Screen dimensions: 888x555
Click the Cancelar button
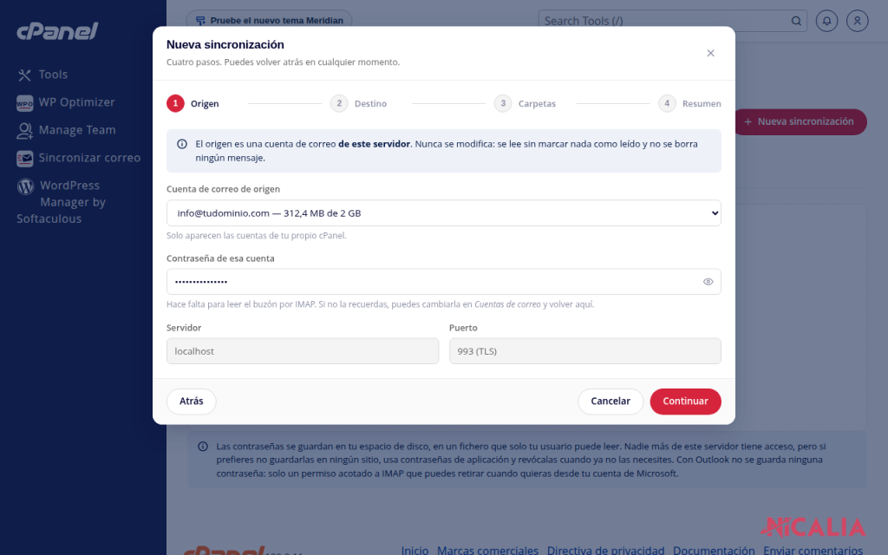coord(610,402)
